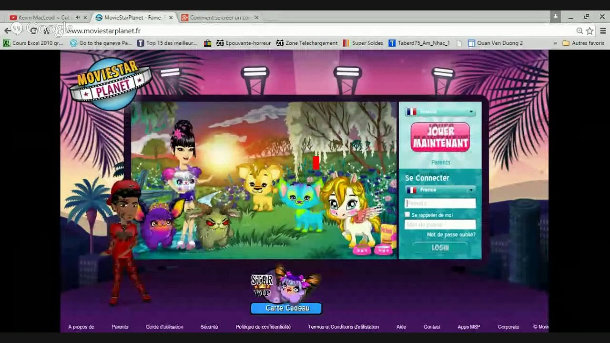The height and width of the screenshot is (343, 610).
Task: Click the back arrow in browser toolbar
Action: click(x=7, y=30)
